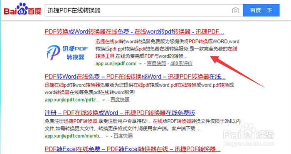Screen dimensions: 291x154
Task: Open the result titled PDF转Word在线免费
Action: click(135, 77)
